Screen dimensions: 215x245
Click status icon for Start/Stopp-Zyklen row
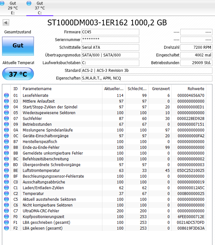click(x=6, y=107)
